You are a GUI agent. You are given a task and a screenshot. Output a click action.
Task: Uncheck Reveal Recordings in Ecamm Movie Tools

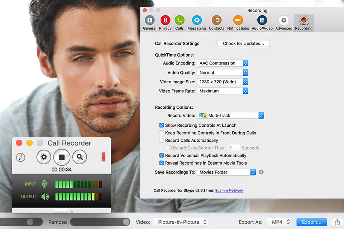click(162, 163)
